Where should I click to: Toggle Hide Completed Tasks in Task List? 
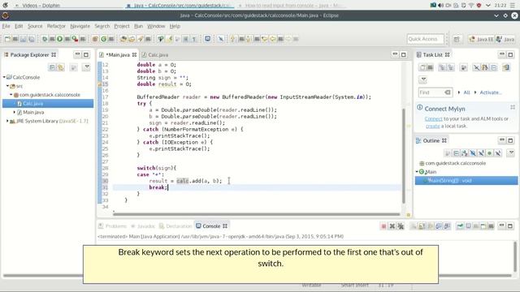[x=476, y=67]
